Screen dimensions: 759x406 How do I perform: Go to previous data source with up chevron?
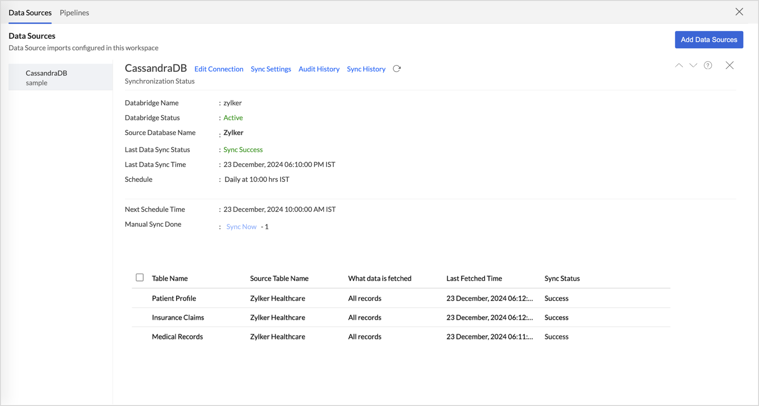(x=679, y=65)
